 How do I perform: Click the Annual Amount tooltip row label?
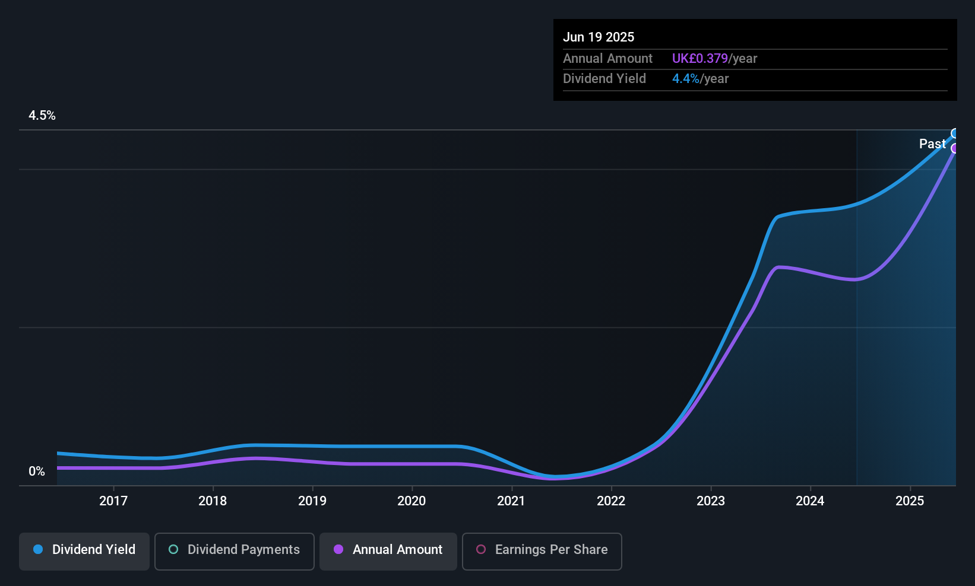(607, 59)
